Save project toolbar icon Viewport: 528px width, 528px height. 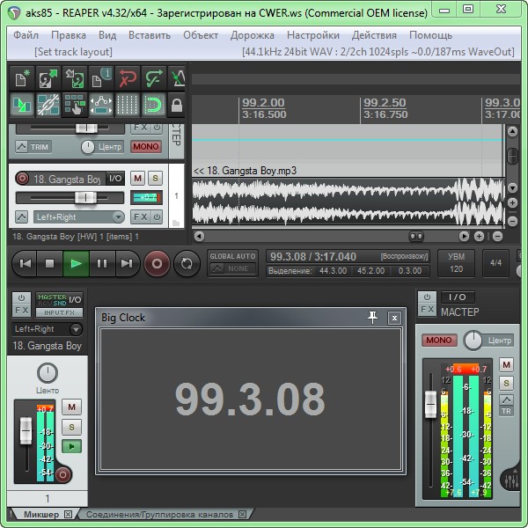coord(75,78)
